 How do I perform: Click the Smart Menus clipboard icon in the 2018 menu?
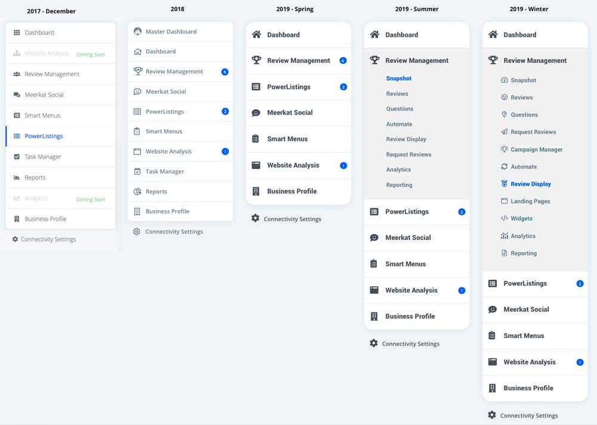tap(137, 131)
